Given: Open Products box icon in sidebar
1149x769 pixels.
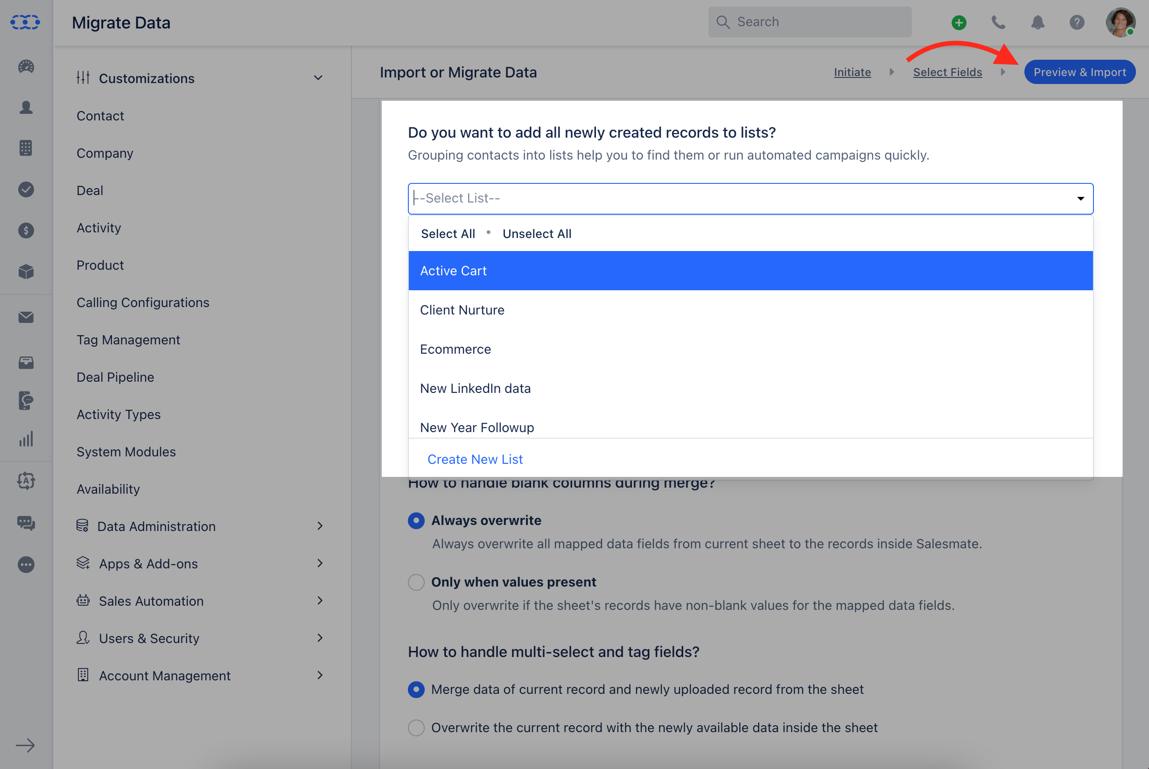Looking at the screenshot, I should [26, 272].
